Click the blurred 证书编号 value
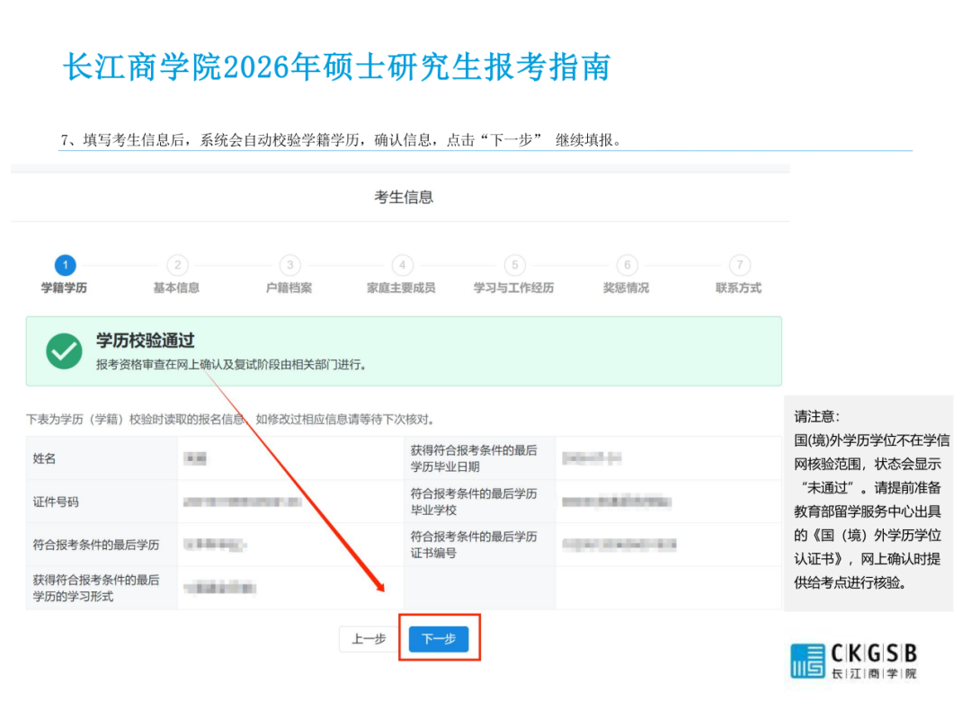Image resolution: width=971 pixels, height=728 pixels. coord(620,545)
